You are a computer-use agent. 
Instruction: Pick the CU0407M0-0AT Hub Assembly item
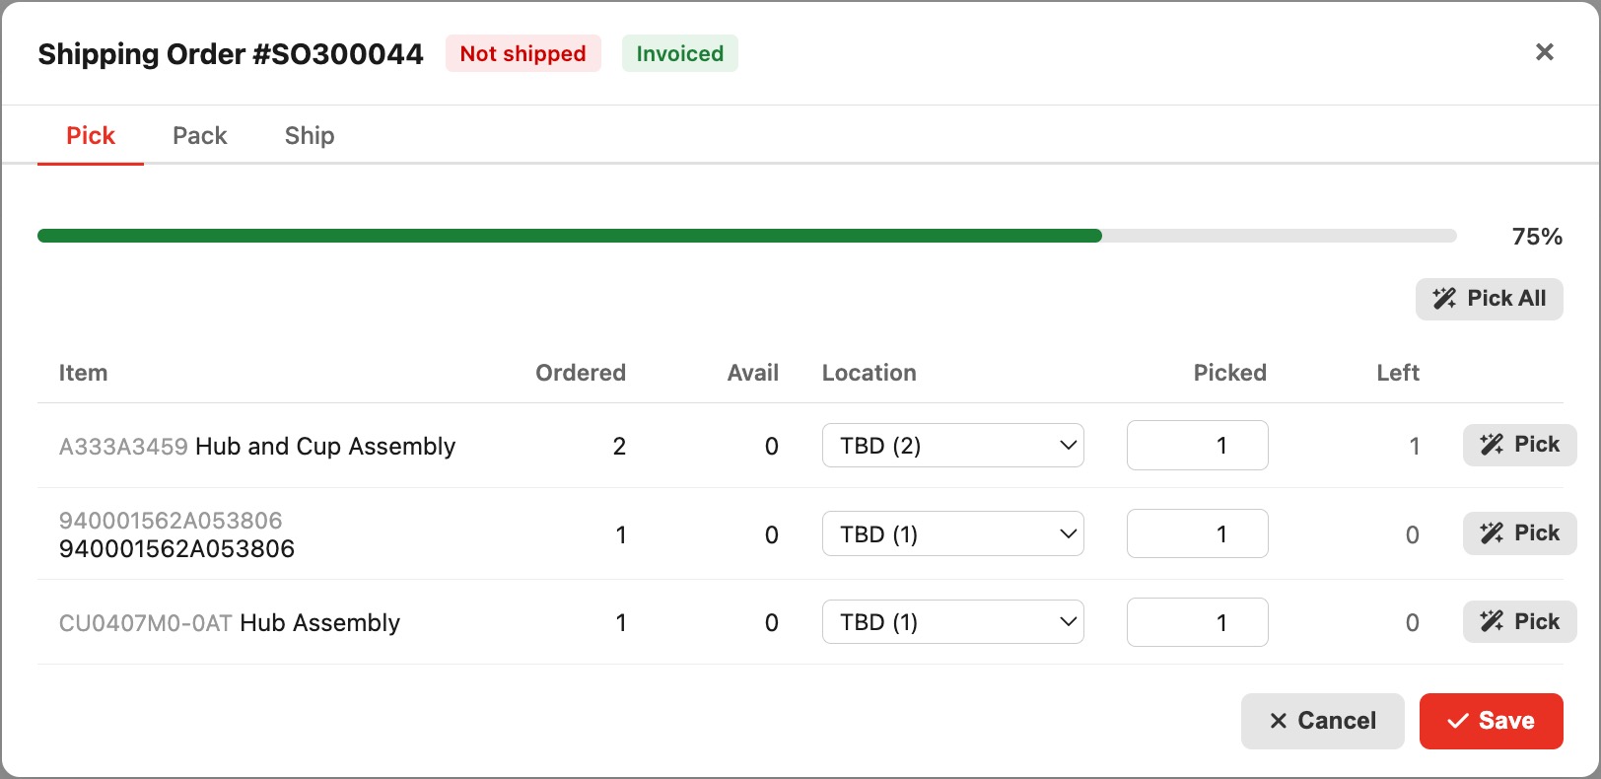(1519, 622)
